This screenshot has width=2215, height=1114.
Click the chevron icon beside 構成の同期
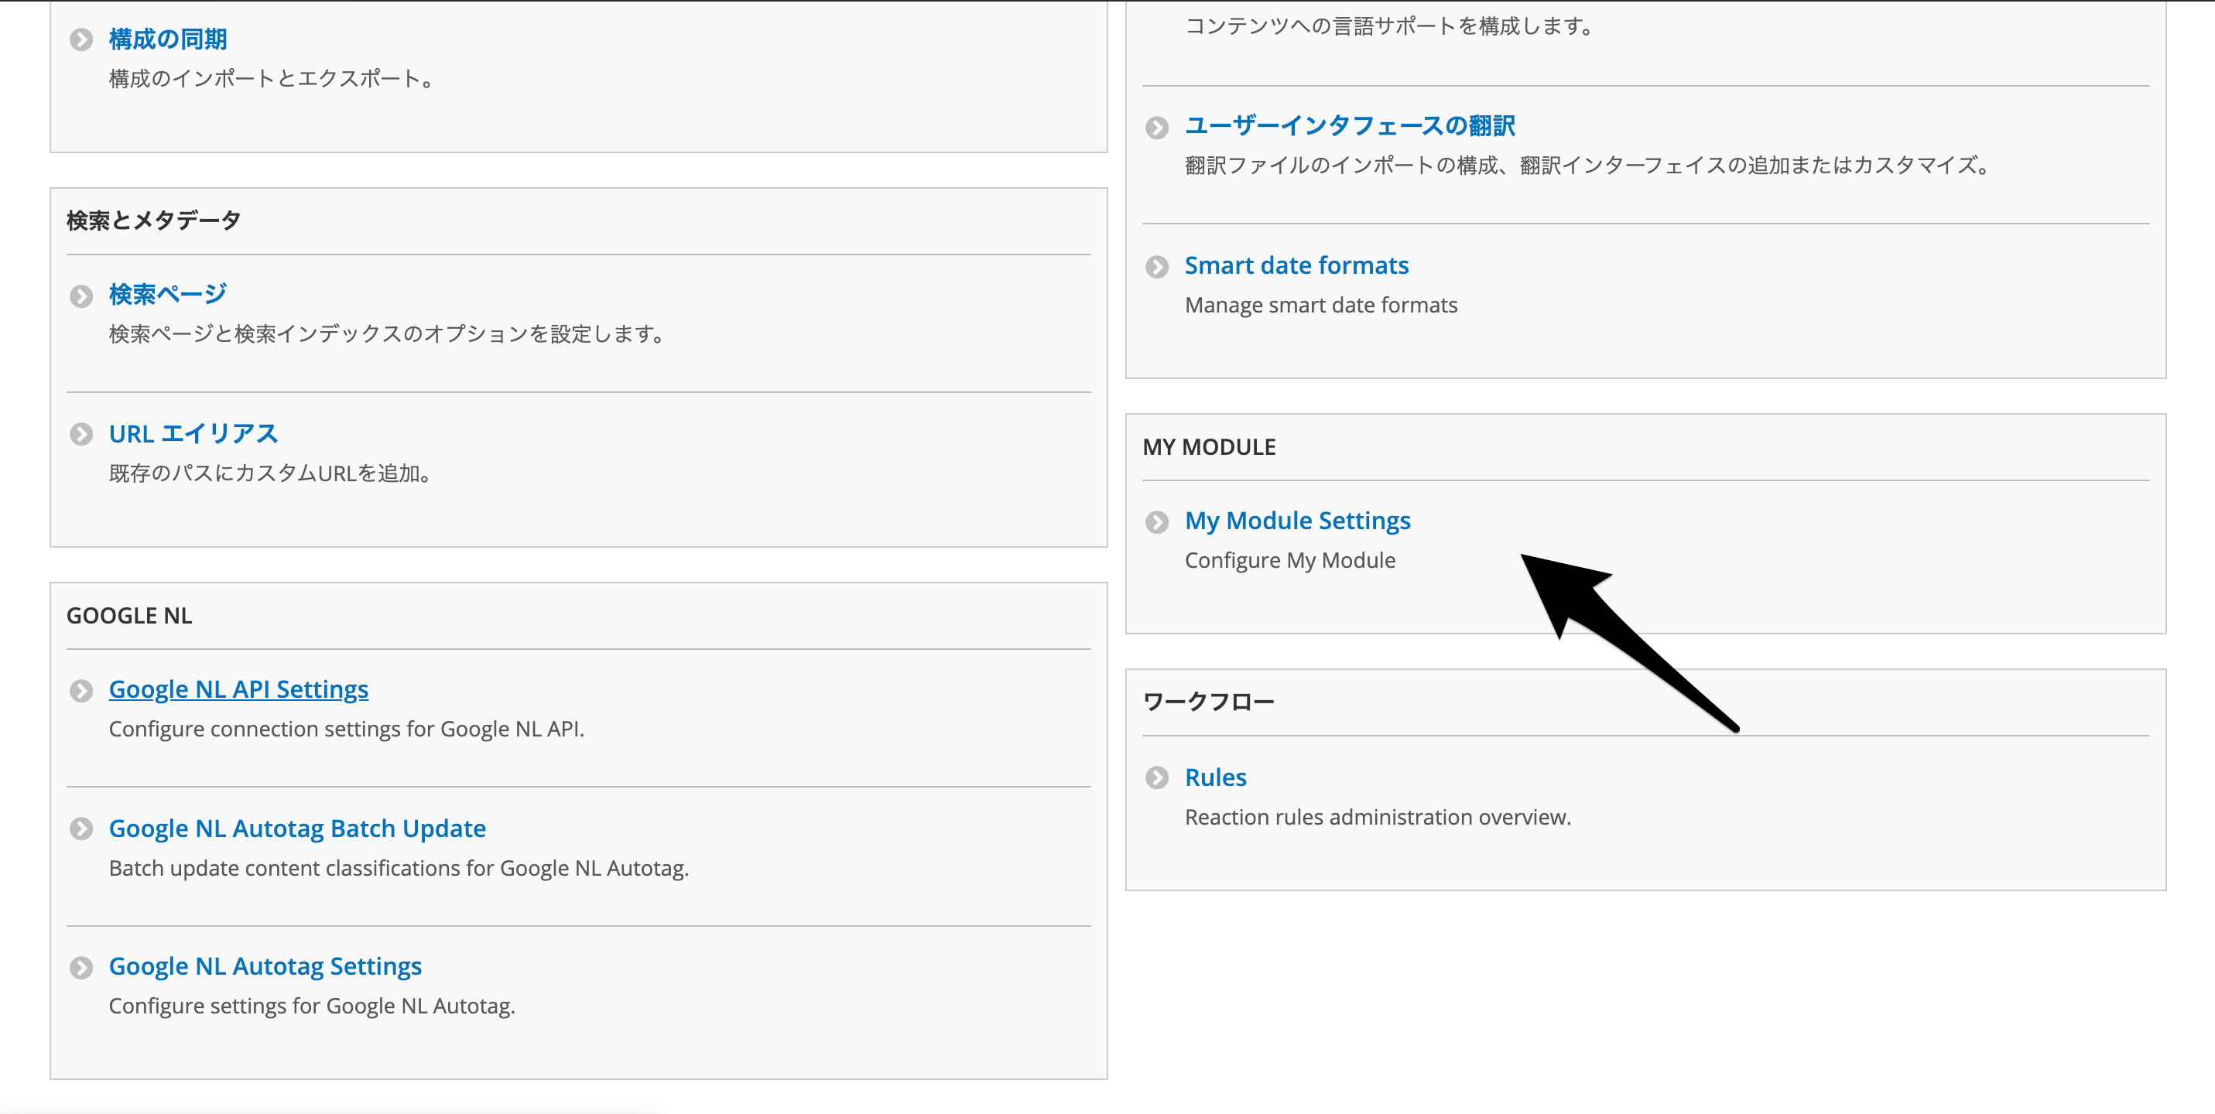tap(83, 39)
